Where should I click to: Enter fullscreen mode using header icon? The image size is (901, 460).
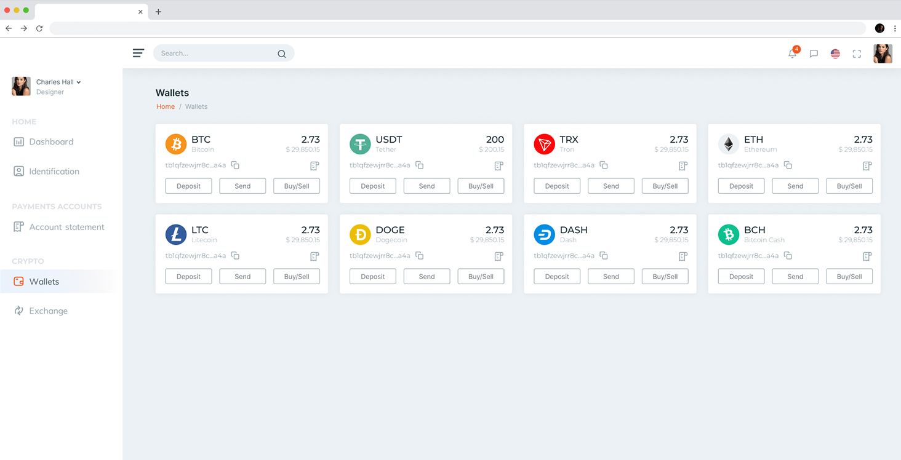point(857,54)
